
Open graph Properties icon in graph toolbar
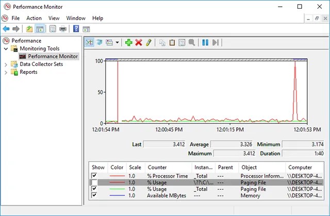(x=182, y=42)
